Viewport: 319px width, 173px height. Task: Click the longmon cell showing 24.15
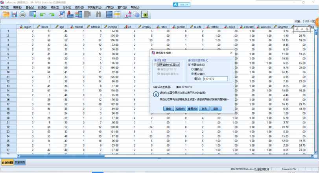(x=281, y=72)
